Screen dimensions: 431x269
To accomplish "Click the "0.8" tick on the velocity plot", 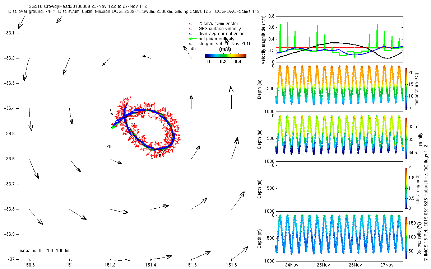I will click(272, 16).
